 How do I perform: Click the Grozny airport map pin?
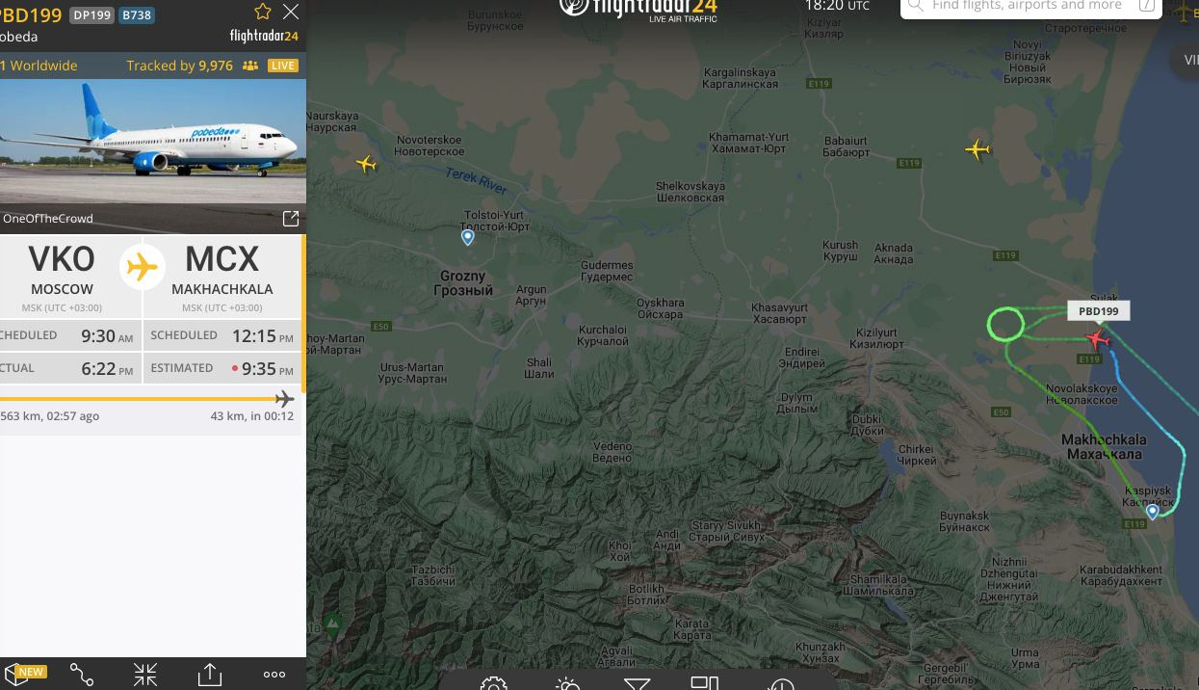point(468,236)
